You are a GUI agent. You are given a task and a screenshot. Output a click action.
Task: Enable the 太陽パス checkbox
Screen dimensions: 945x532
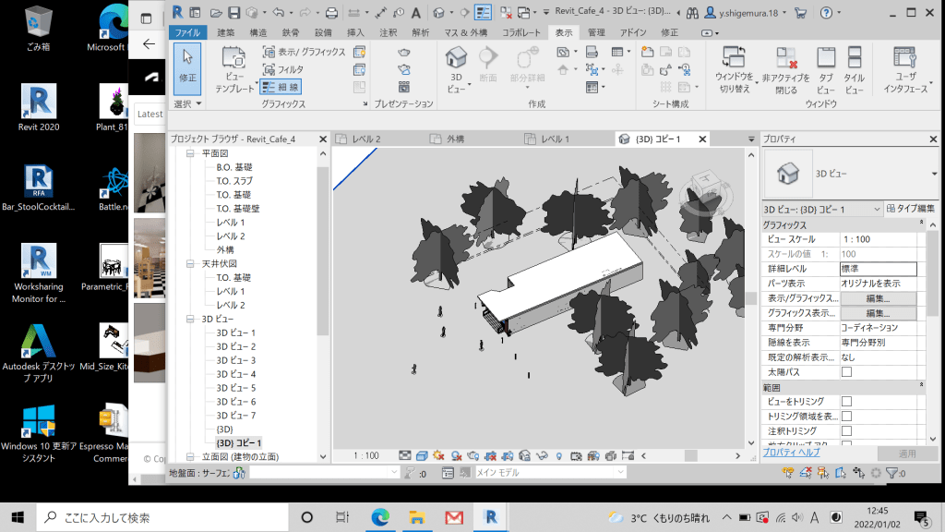coord(846,372)
